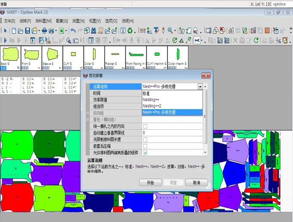The width and height of the screenshot is (293, 222).
Task: Close the 自动嵌套 dialog
Action: click(206, 75)
